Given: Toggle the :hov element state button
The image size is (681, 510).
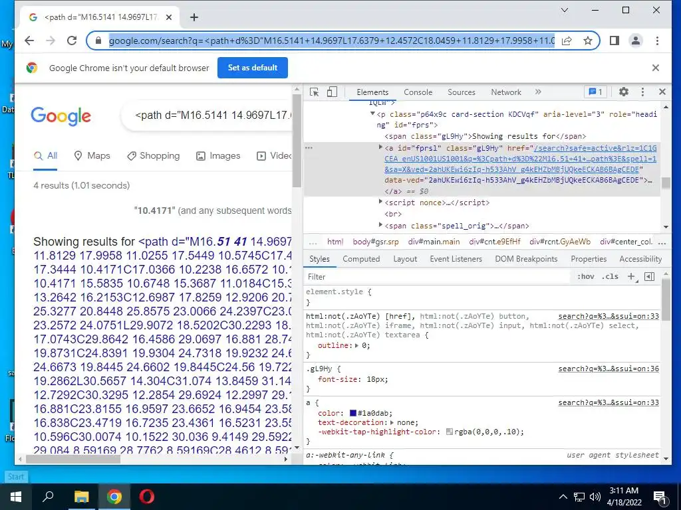Looking at the screenshot, I should coord(585,277).
